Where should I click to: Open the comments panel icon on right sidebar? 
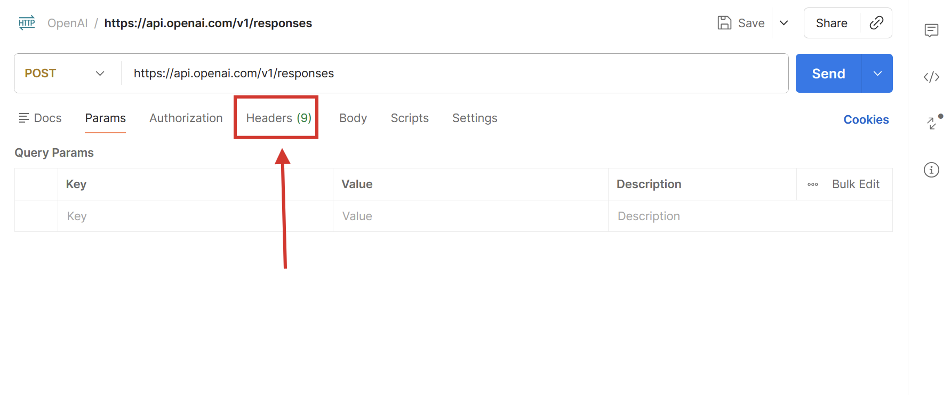click(x=931, y=30)
